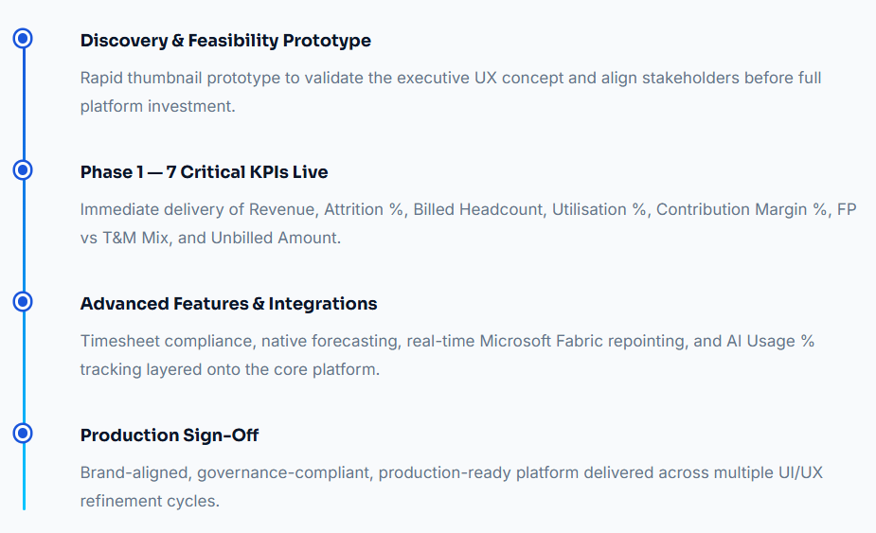Click the Discovery & Feasibility Prototype timeline dot
Viewport: 876px width, 533px height.
pos(23,39)
